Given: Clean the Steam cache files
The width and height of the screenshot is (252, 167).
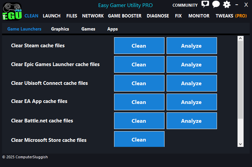Looking at the screenshot, I should pyautogui.click(x=139, y=46).
